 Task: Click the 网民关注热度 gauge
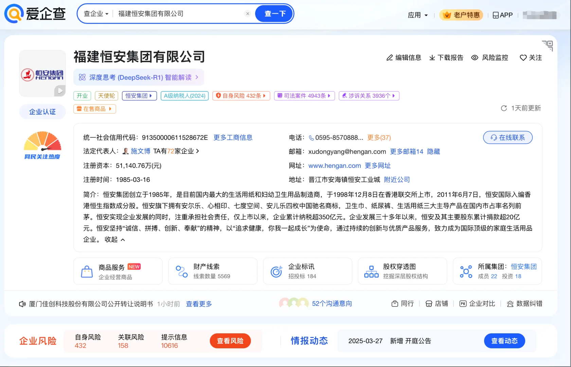pos(42,145)
